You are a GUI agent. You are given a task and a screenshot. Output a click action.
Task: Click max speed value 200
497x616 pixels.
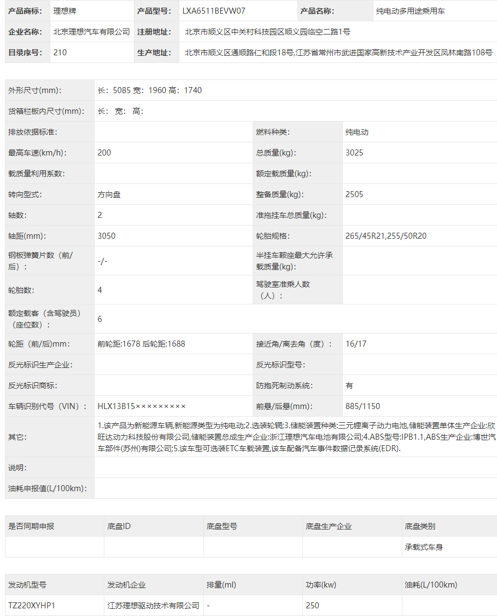104,153
